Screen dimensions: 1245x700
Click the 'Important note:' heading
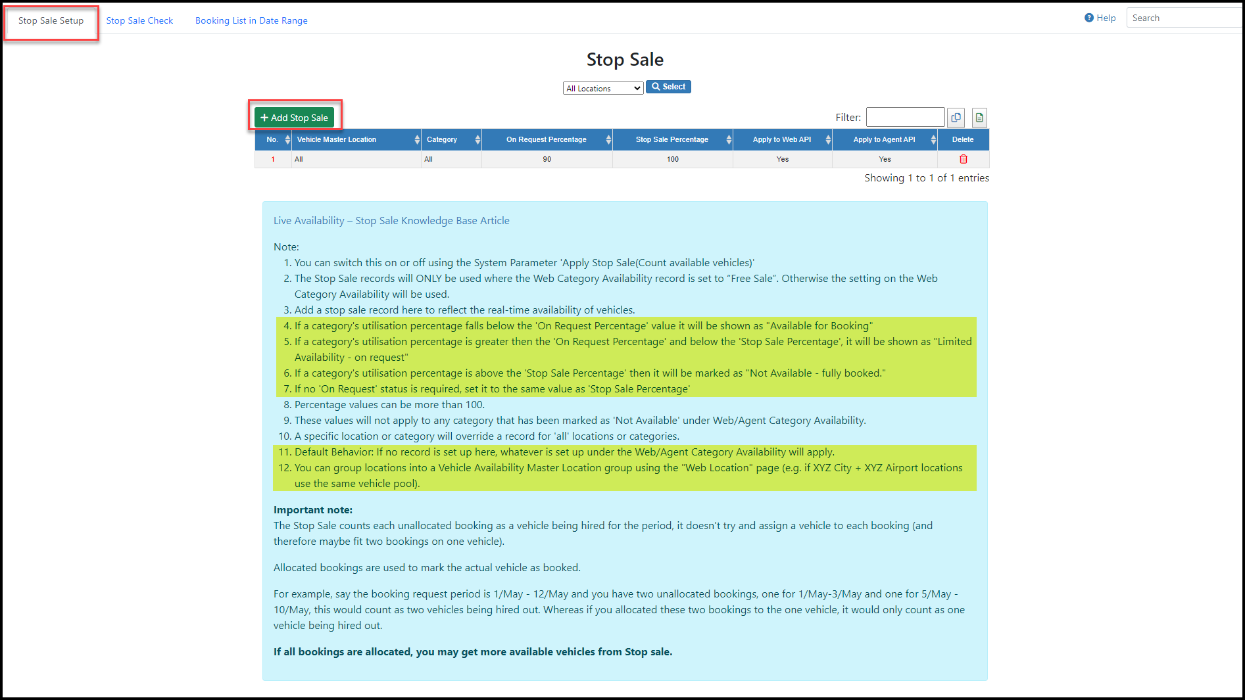coord(313,510)
